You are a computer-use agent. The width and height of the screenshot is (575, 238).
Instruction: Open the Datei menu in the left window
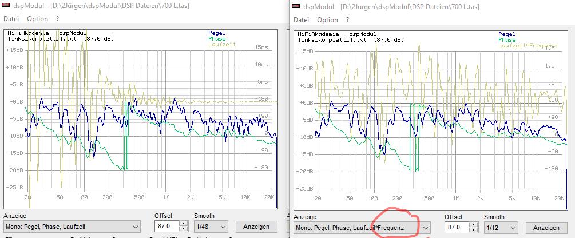(x=11, y=19)
